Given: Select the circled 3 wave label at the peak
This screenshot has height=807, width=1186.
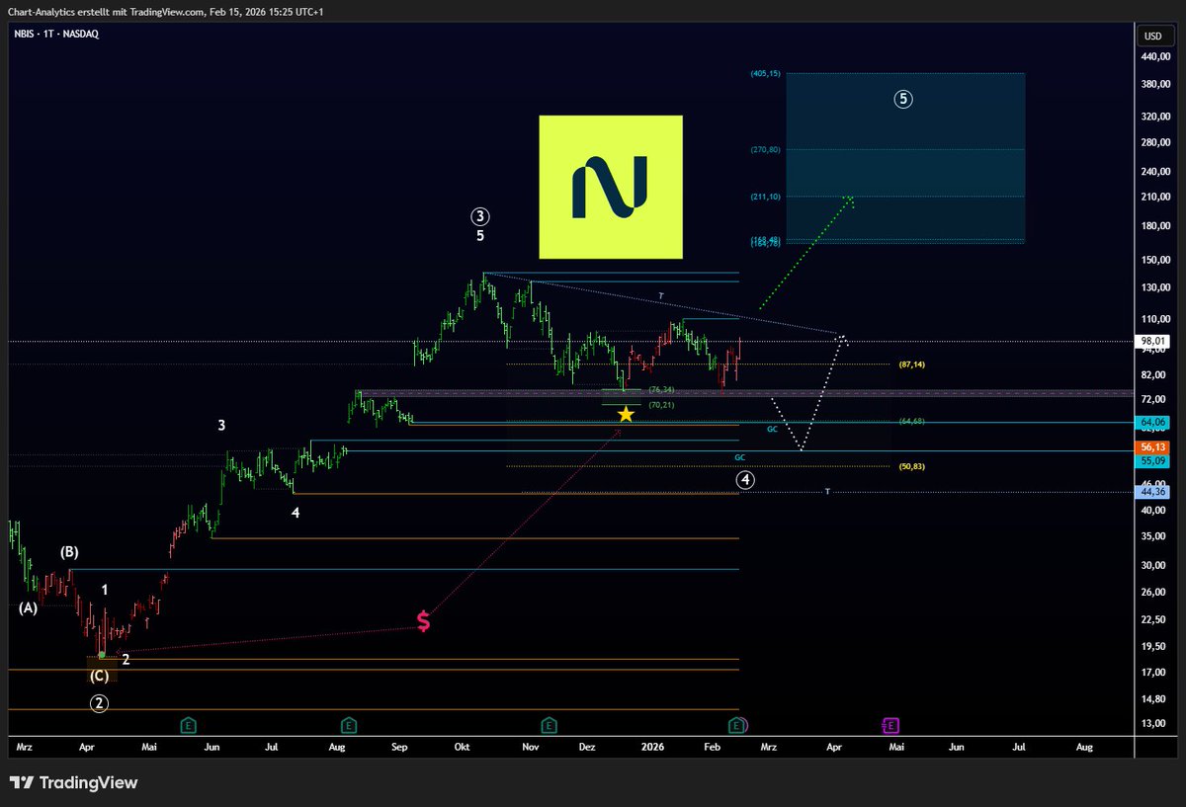Looking at the screenshot, I should [x=480, y=216].
